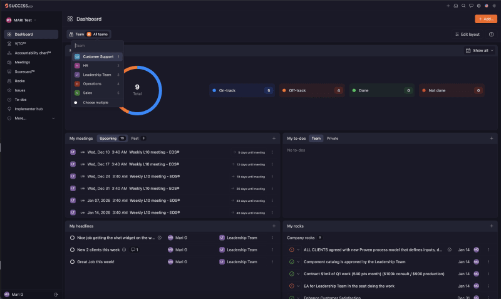
Task: Open Implementer hub in sidebar
Action: point(31,108)
